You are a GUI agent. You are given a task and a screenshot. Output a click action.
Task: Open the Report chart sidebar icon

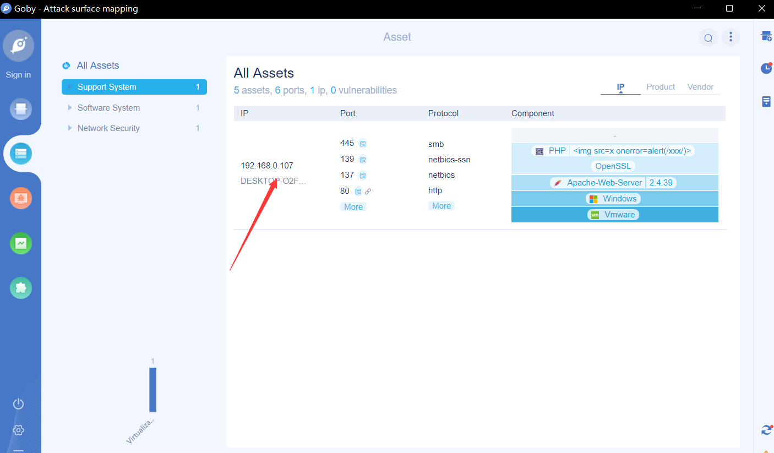20,243
